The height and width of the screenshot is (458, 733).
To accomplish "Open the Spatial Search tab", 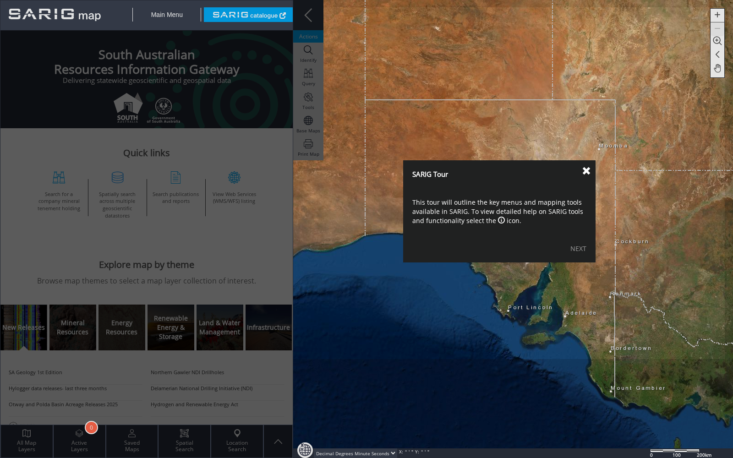I will pos(185,441).
